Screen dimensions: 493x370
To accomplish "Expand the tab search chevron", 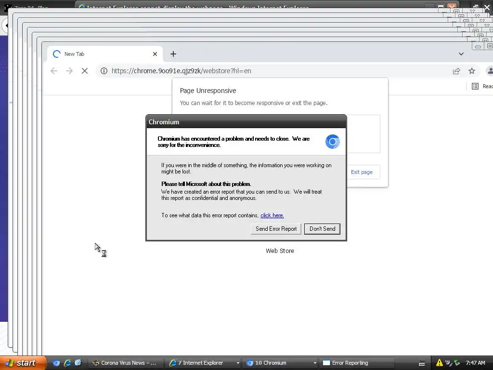I will pos(461,54).
